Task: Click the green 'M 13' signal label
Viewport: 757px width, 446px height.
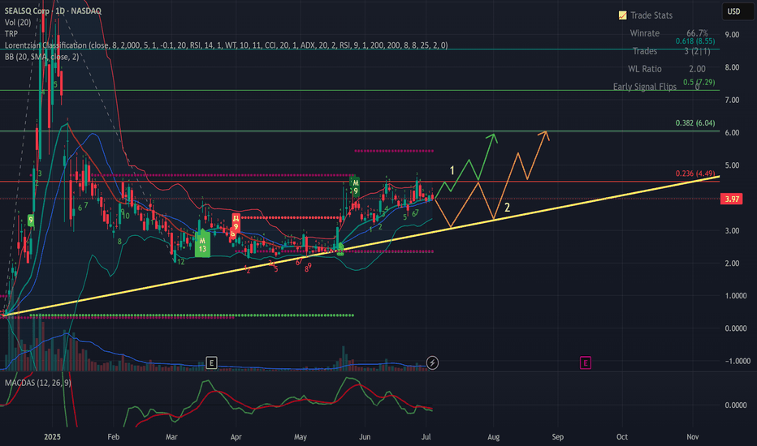Action: [x=202, y=245]
